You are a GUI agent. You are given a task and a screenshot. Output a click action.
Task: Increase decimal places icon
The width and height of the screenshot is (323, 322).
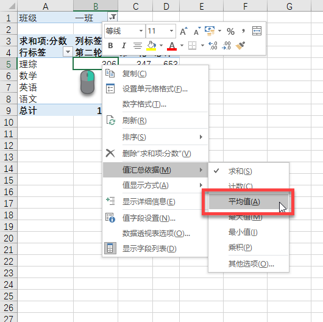click(x=213, y=45)
